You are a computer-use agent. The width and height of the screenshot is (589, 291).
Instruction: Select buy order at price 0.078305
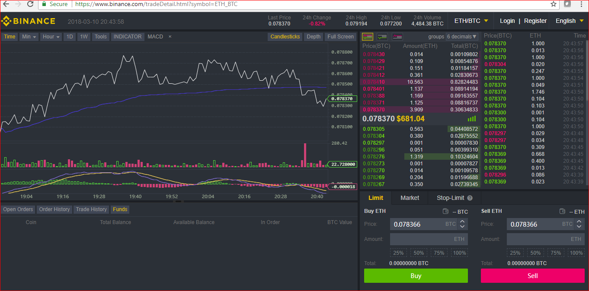point(420,129)
